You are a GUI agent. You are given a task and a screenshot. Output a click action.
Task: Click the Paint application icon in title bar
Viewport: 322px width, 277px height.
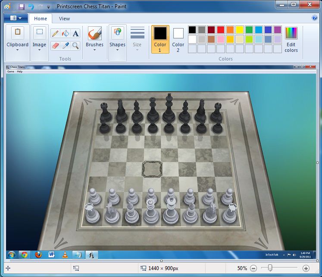click(7, 6)
